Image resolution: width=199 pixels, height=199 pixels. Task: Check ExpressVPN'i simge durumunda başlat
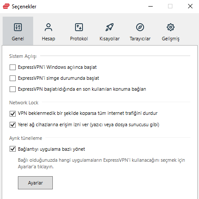pyautogui.click(x=13, y=78)
